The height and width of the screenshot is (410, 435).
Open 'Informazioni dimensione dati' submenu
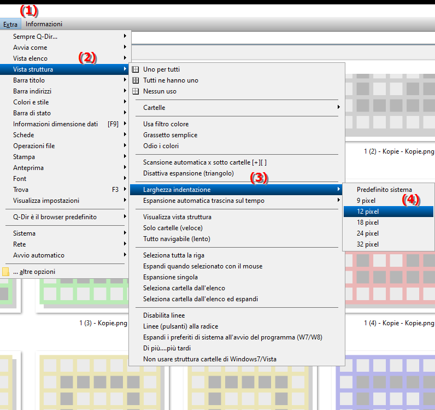pos(64,124)
